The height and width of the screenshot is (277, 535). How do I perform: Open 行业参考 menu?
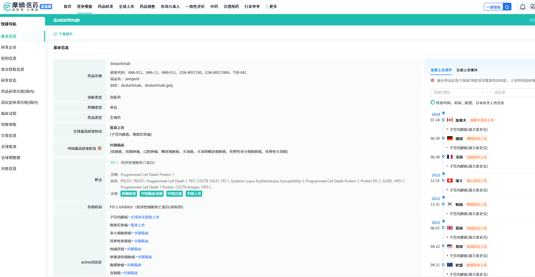pos(252,6)
